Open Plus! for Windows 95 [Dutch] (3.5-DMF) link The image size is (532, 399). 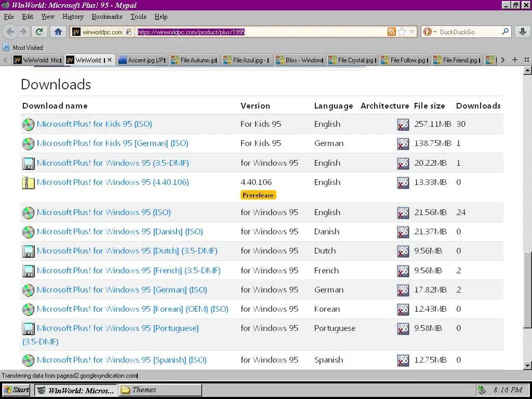[127, 251]
